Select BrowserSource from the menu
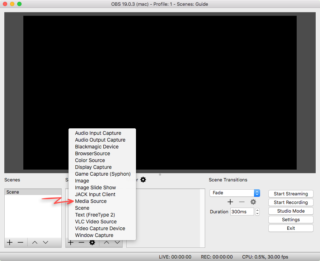This screenshot has height=261, width=320. click(102, 153)
